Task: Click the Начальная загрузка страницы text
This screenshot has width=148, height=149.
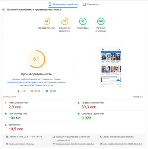Action: [21, 144]
